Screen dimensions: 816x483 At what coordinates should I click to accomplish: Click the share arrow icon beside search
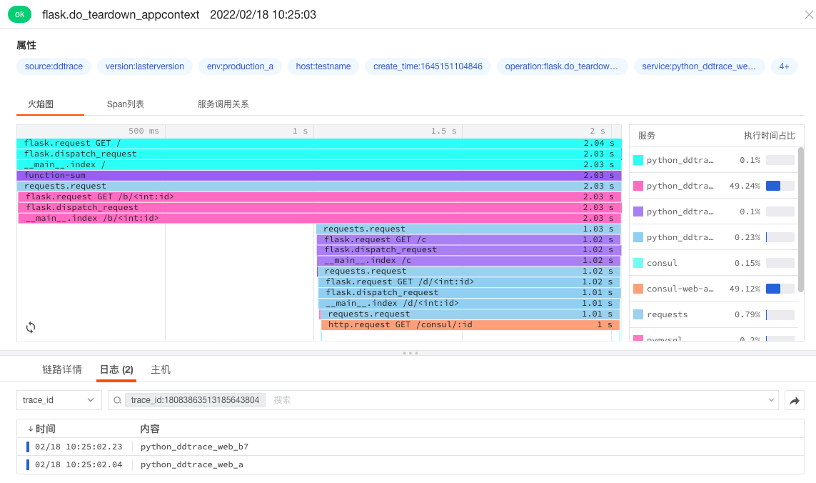pyautogui.click(x=794, y=400)
